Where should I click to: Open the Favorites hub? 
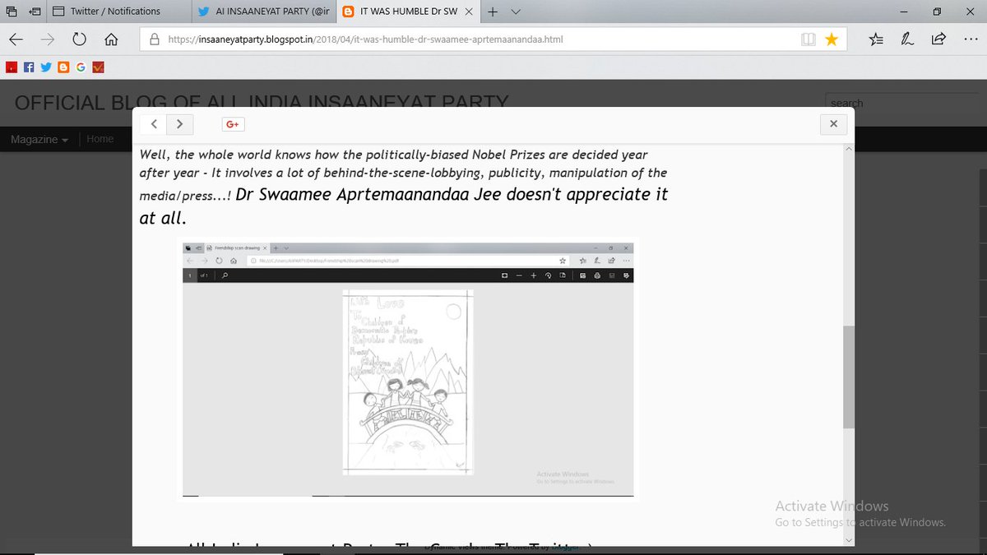[876, 39]
